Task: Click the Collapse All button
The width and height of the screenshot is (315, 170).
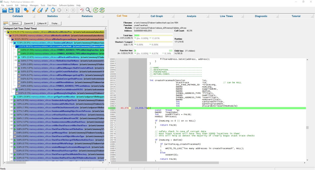Action: [42, 23]
